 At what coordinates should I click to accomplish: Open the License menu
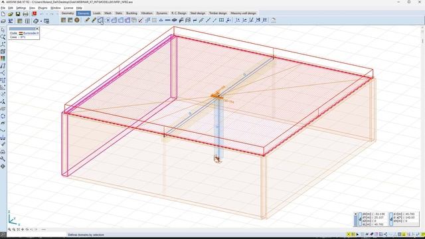pyautogui.click(x=68, y=8)
